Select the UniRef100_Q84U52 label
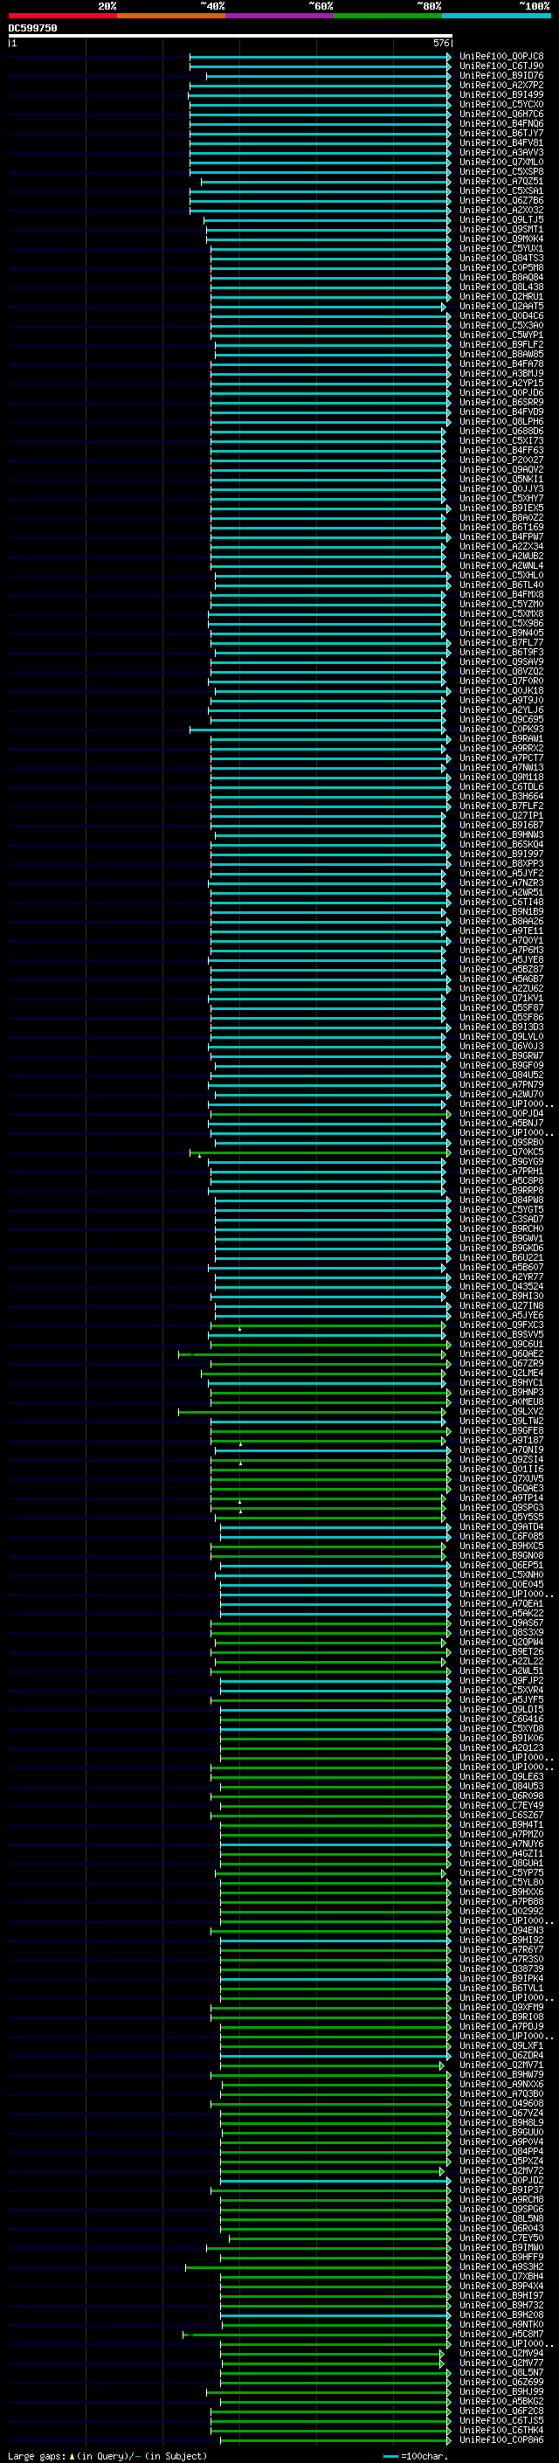559x2463 pixels. 501,1075
